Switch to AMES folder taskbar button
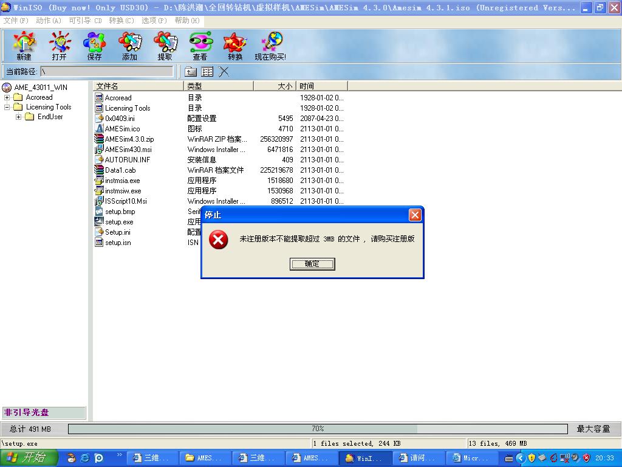Image resolution: width=622 pixels, height=467 pixels. pyautogui.click(x=205, y=458)
